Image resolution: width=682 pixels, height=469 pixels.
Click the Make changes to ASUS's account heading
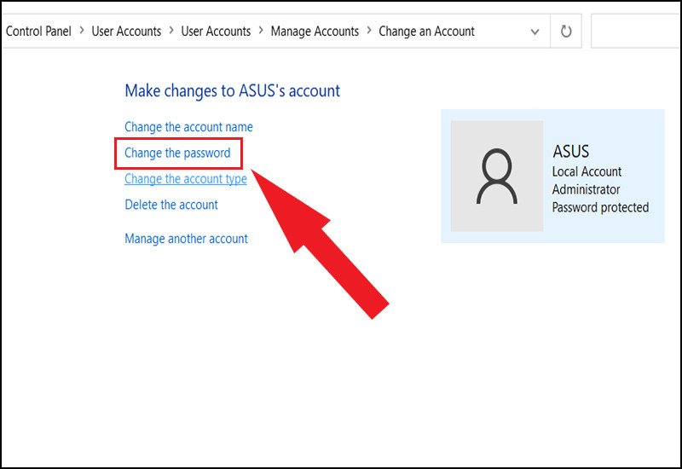[232, 91]
